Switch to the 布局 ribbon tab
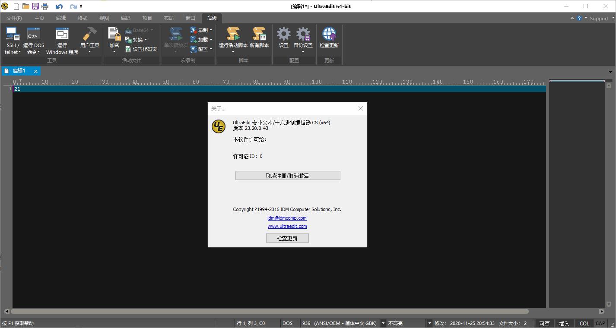Screen dimensions: 616x328 click(x=169, y=18)
